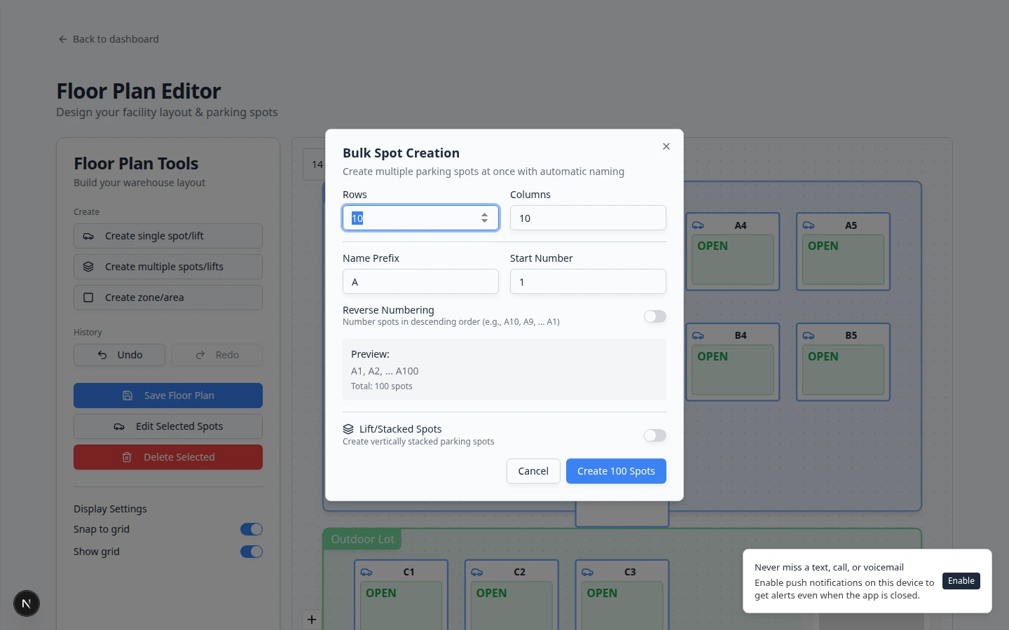Toggle Snap to grid switch
The height and width of the screenshot is (630, 1009).
click(252, 529)
